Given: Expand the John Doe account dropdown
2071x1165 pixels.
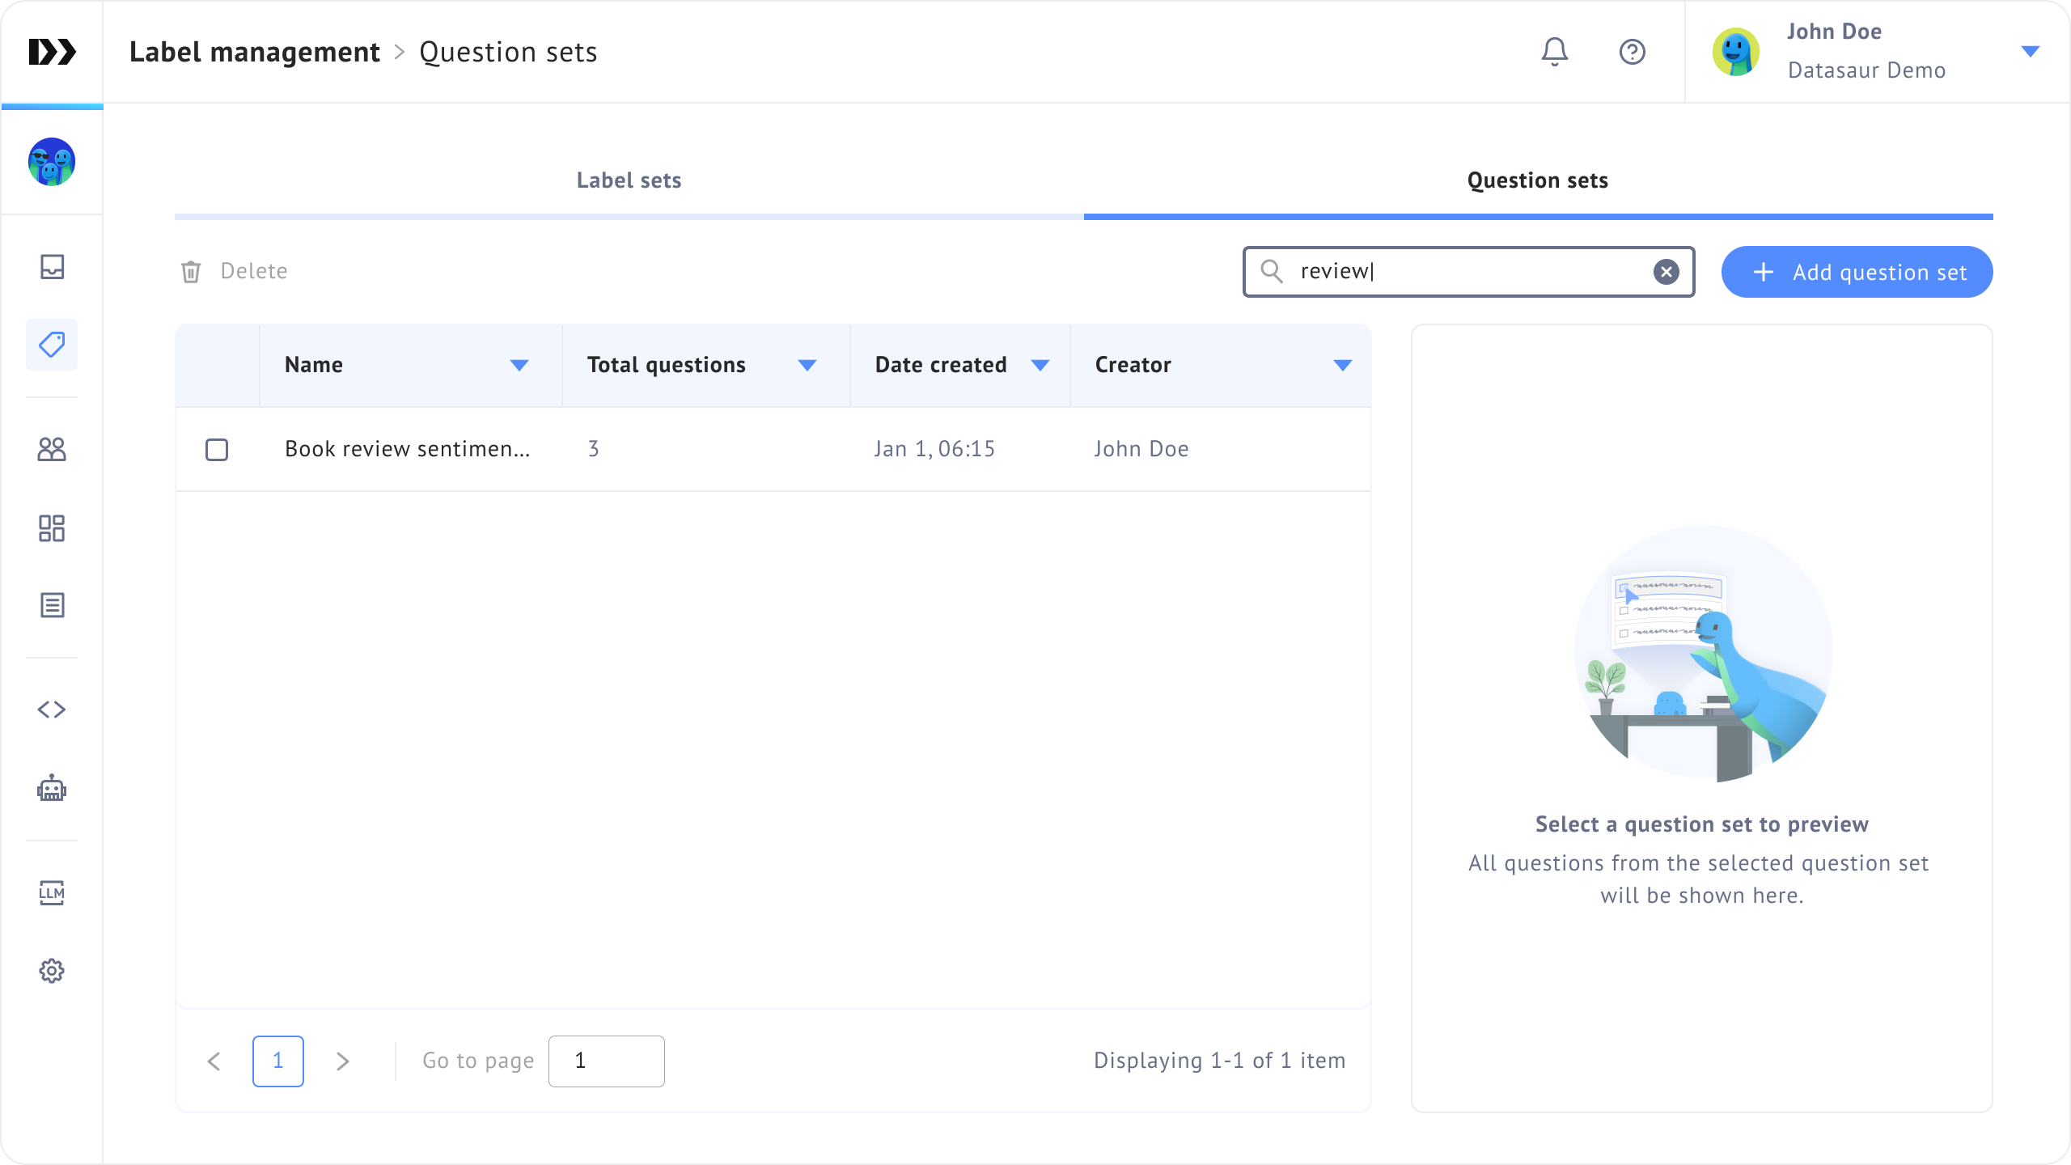Looking at the screenshot, I should pyautogui.click(x=2030, y=52).
